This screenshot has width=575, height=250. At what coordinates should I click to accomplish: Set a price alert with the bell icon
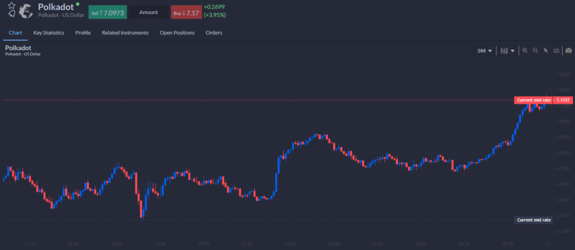point(12,14)
